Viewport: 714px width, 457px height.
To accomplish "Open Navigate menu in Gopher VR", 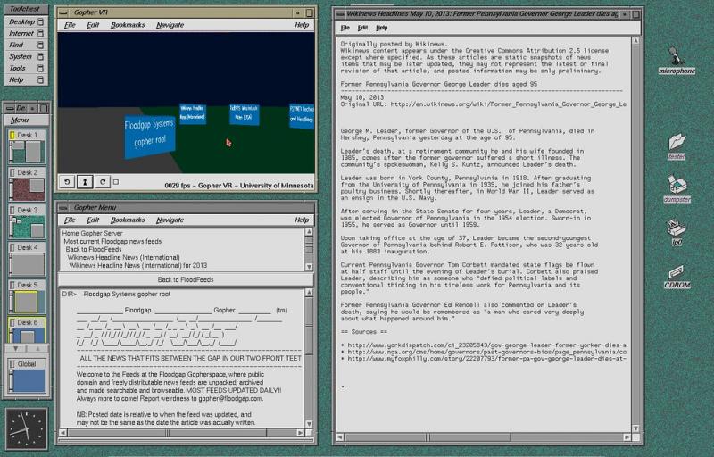I will coord(170,25).
